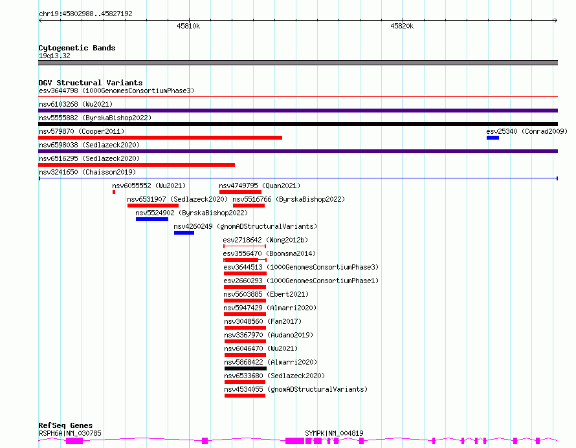Click the DGV Structural Variants track title

[91, 83]
